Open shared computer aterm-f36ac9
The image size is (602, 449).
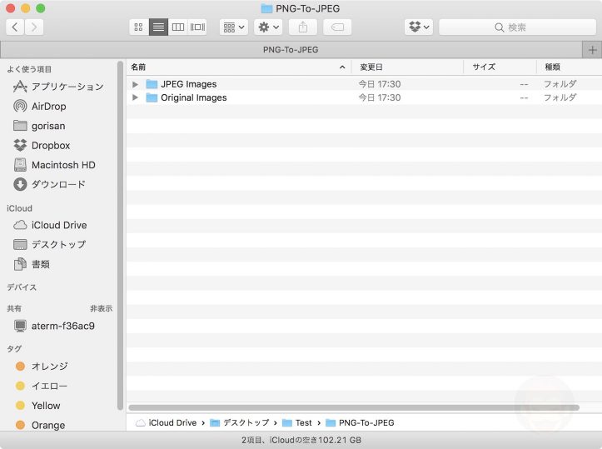pyautogui.click(x=54, y=326)
